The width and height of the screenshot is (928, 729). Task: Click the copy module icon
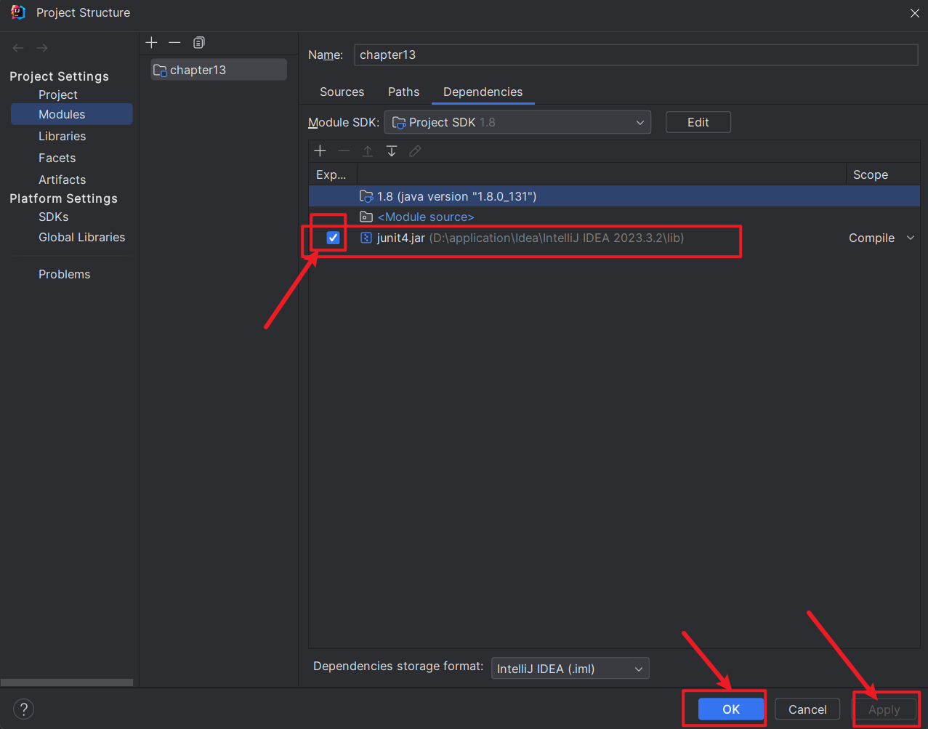click(x=198, y=42)
